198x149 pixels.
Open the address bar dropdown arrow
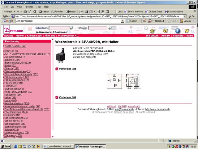click(x=185, y=16)
